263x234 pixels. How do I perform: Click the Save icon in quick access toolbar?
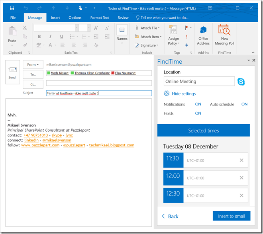point(12,8)
